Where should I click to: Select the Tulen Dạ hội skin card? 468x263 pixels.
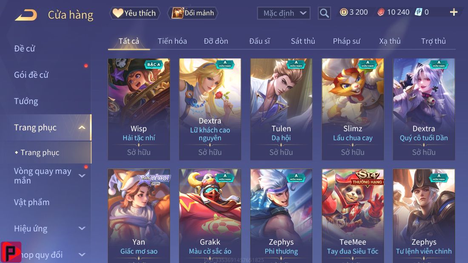point(281,109)
